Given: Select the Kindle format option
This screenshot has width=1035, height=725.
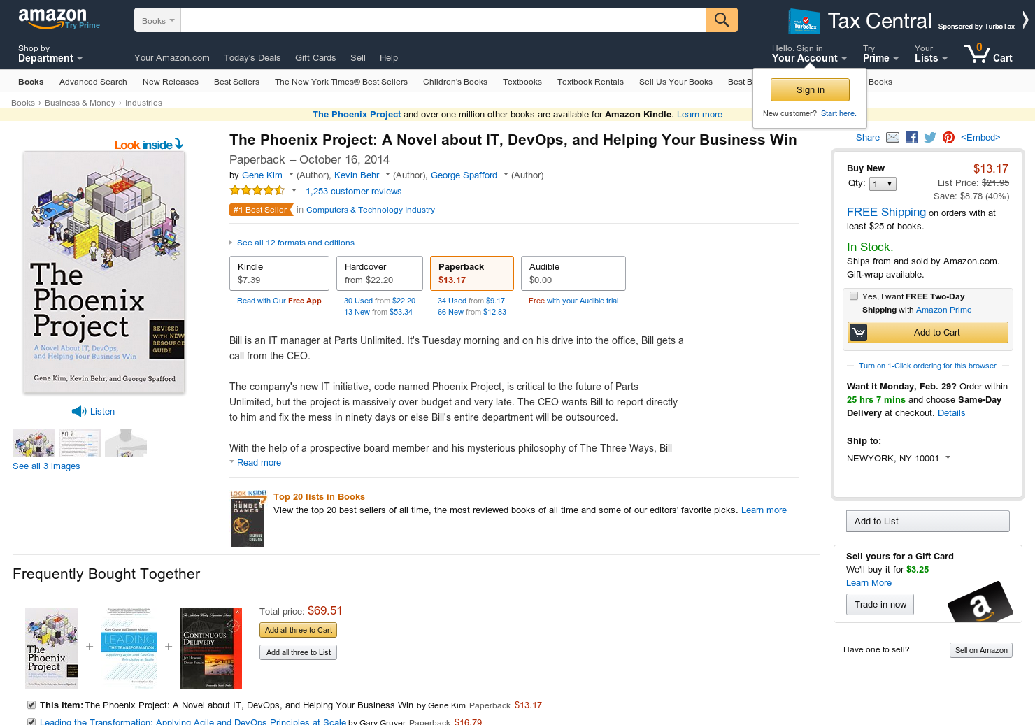Looking at the screenshot, I should click(x=279, y=273).
